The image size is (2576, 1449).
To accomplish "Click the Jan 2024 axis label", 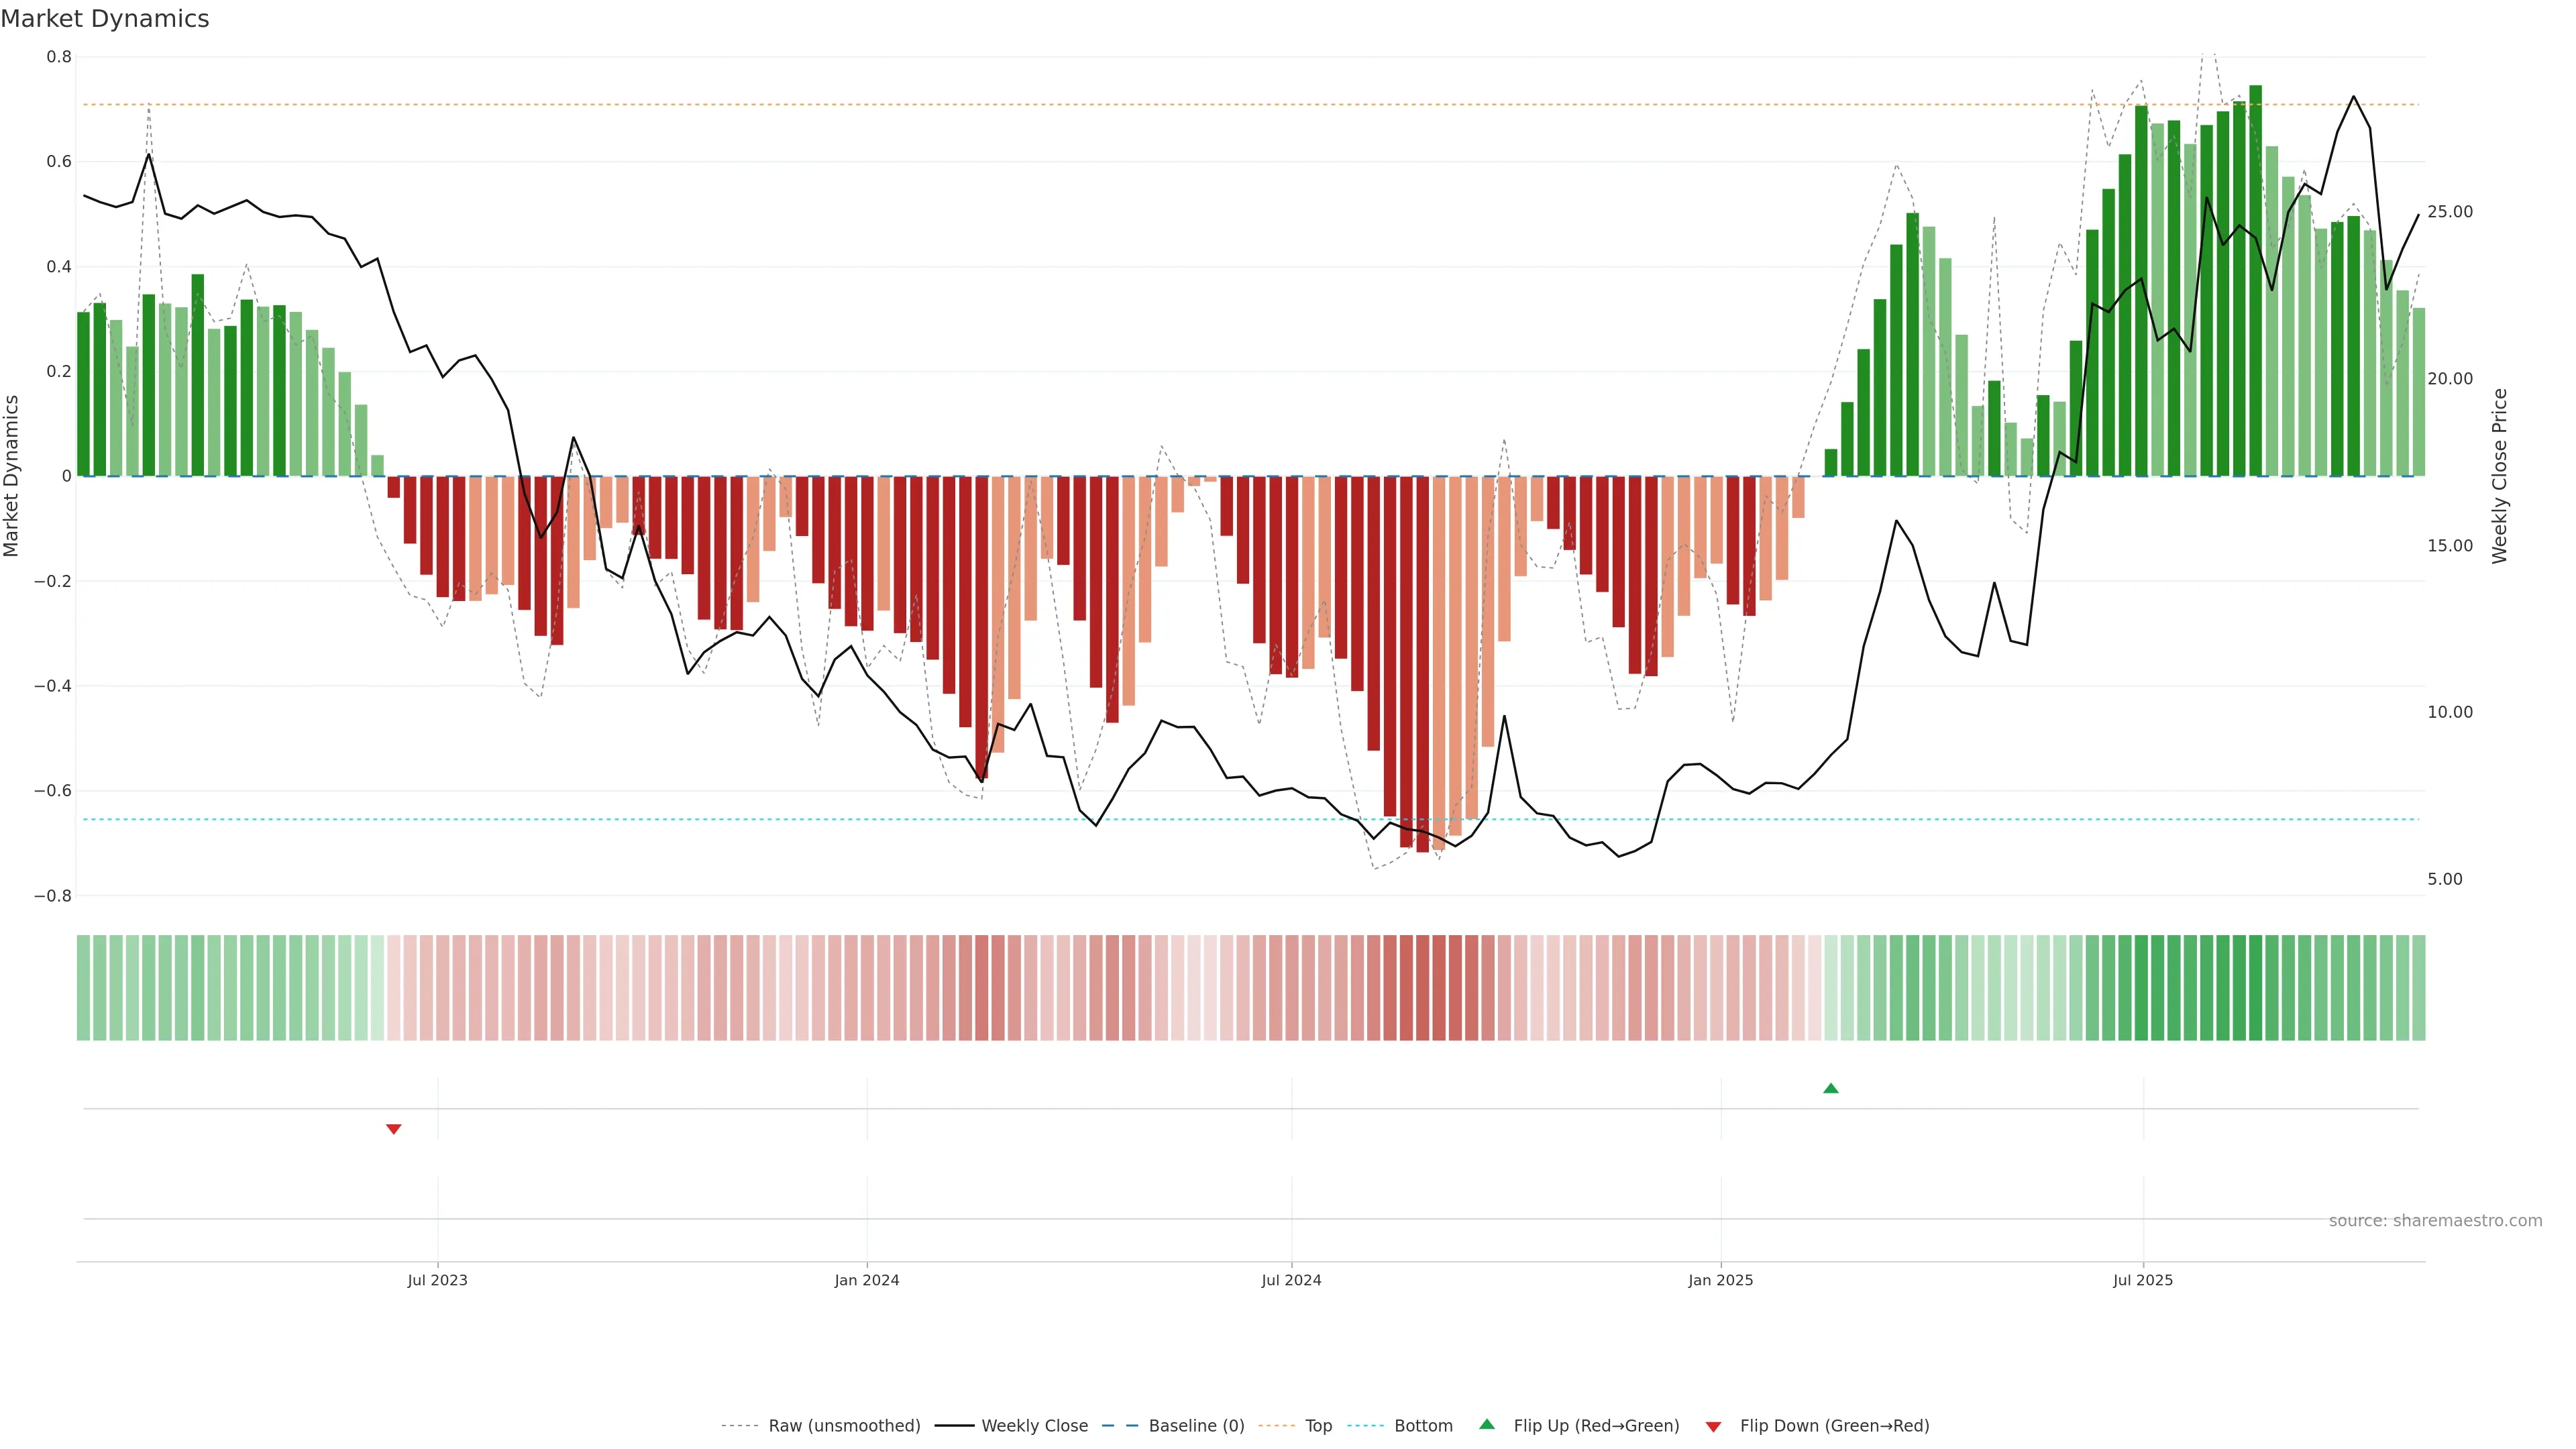I will coord(867,1280).
